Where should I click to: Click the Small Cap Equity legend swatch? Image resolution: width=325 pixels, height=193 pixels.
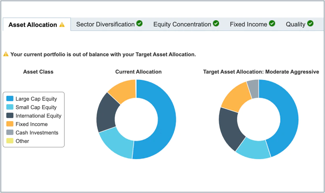click(10, 107)
